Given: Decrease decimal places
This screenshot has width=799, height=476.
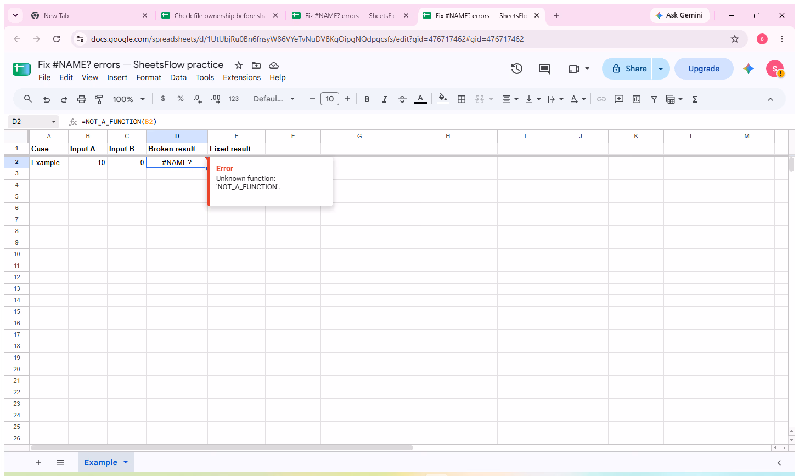Looking at the screenshot, I should tap(198, 99).
